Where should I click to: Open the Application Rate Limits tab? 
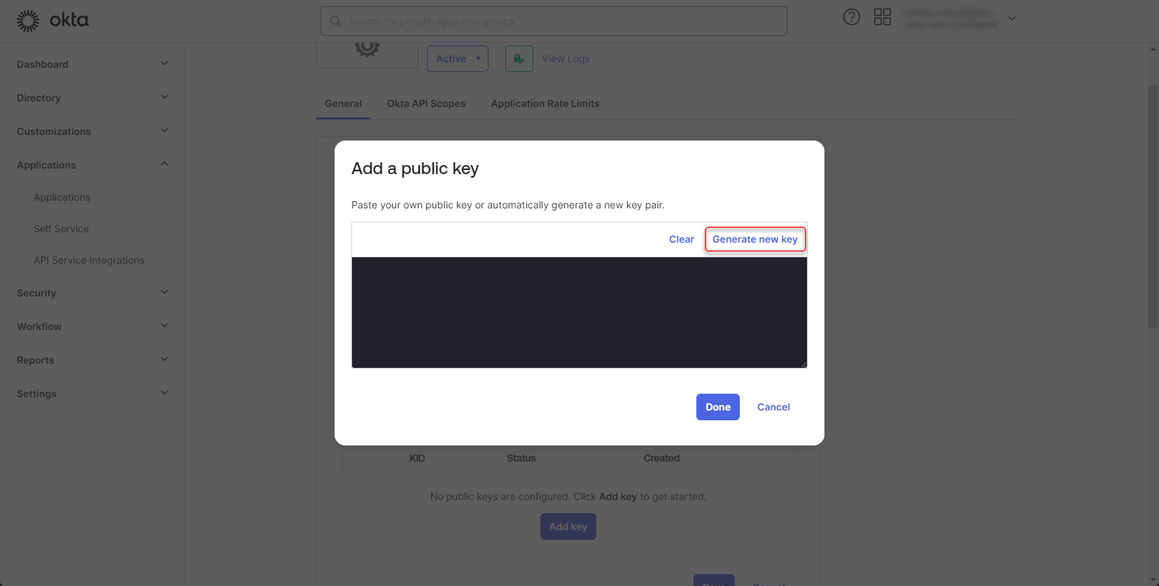pos(545,103)
